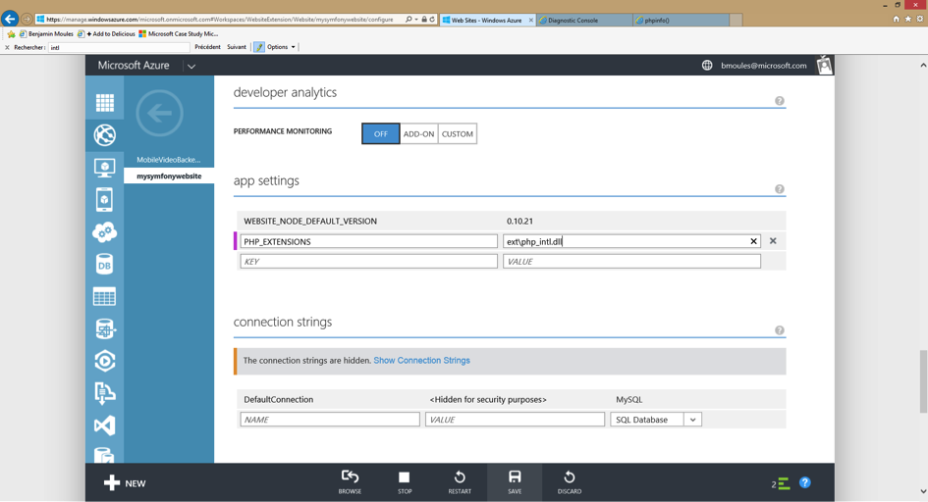Click the empty KEY input field
928x502 pixels.
(368, 261)
